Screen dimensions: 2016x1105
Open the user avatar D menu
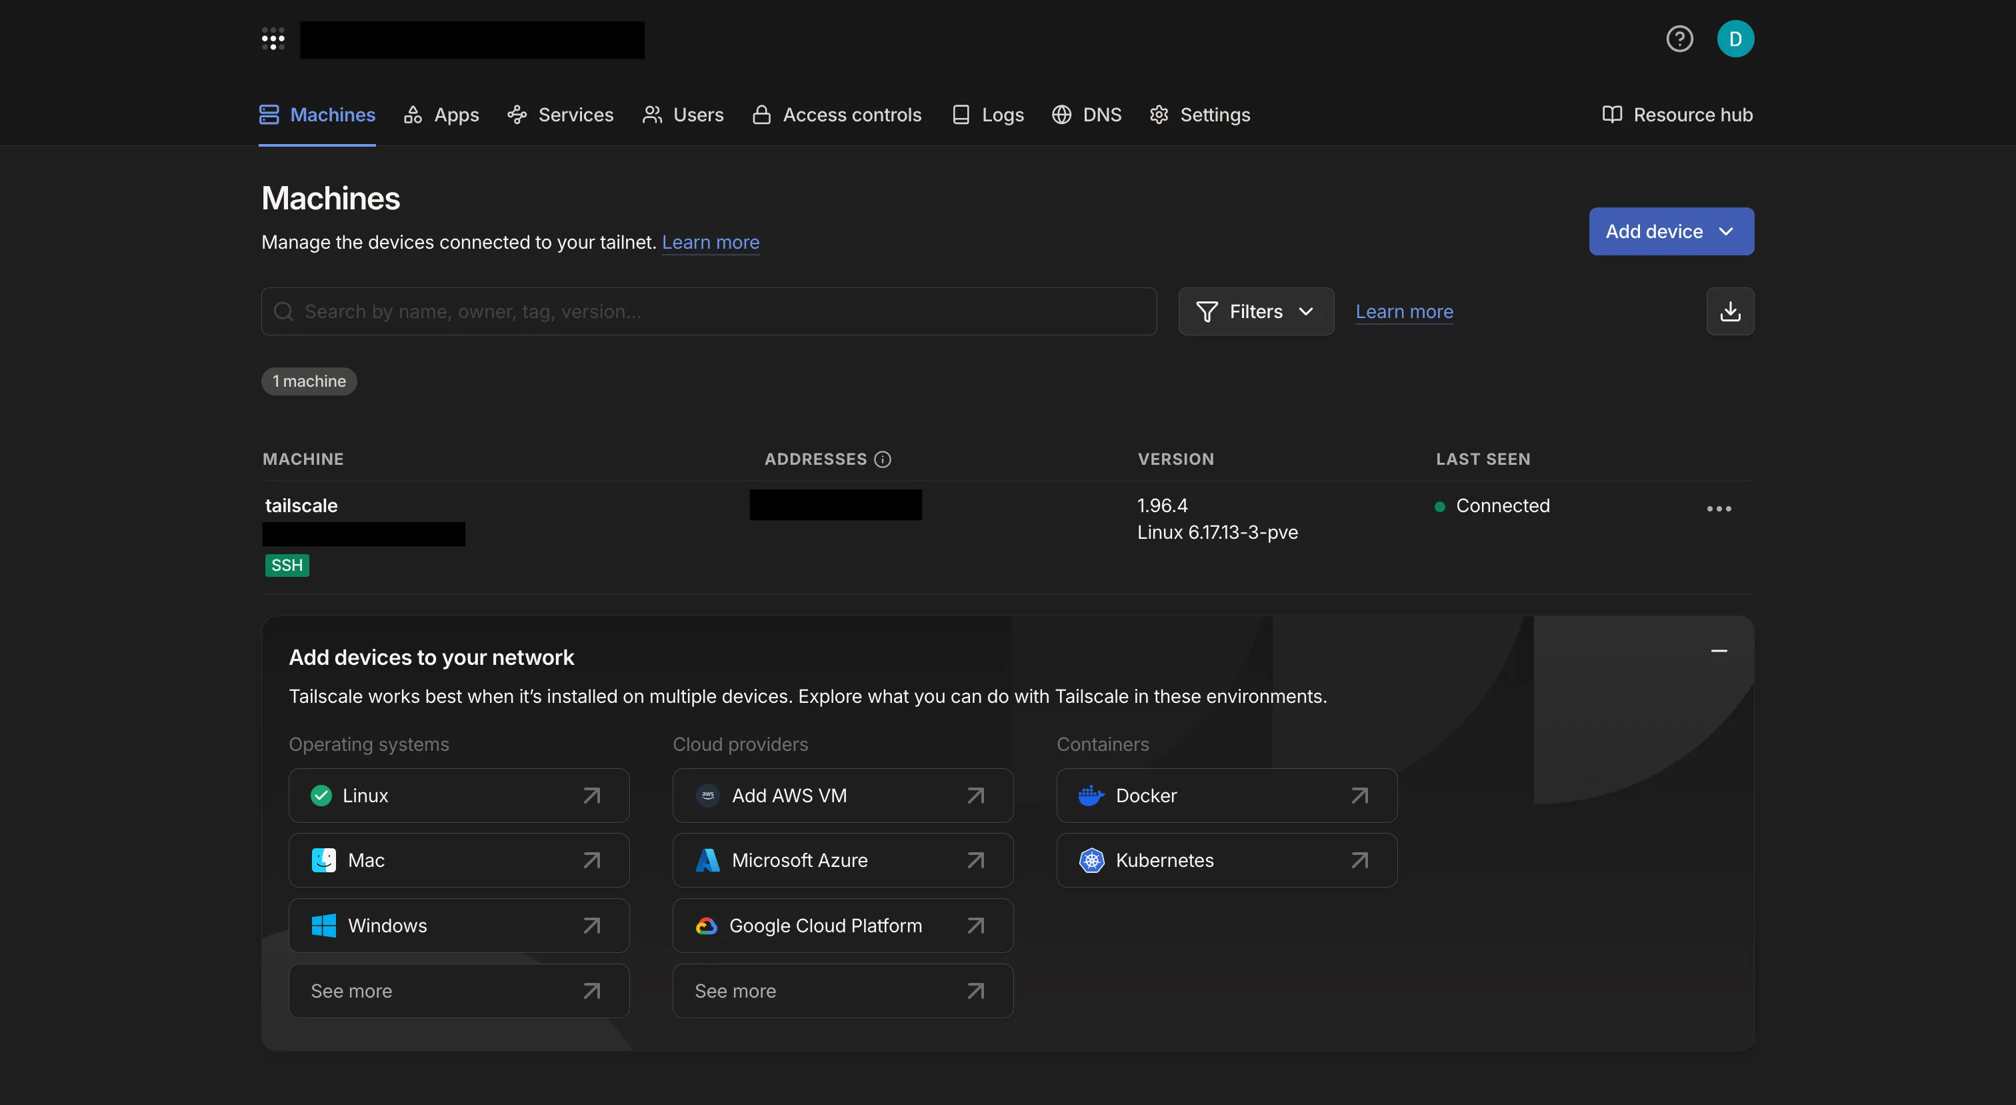coord(1735,39)
